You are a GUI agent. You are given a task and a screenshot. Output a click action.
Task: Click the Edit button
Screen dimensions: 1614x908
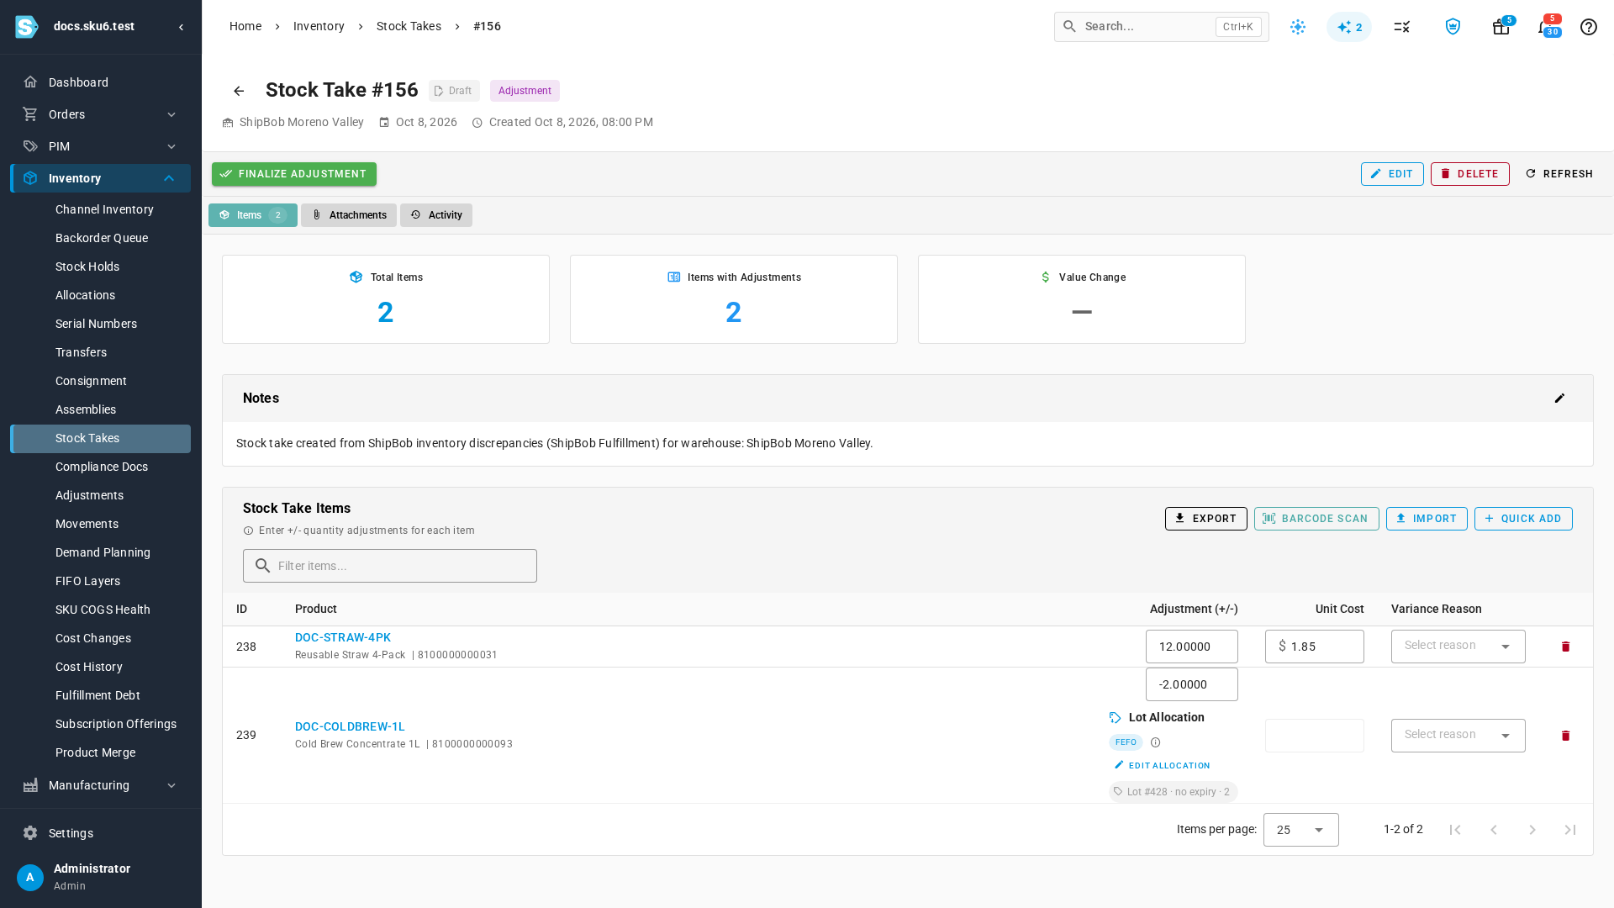1392,174
